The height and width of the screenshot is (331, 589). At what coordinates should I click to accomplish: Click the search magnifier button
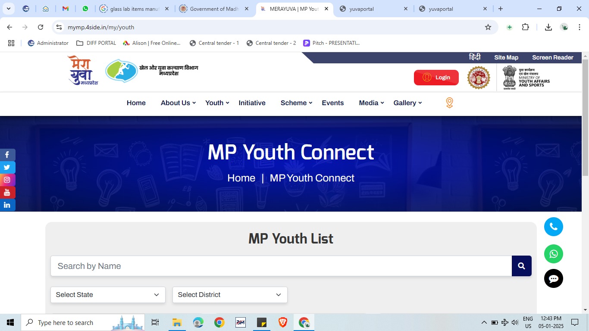(522, 266)
